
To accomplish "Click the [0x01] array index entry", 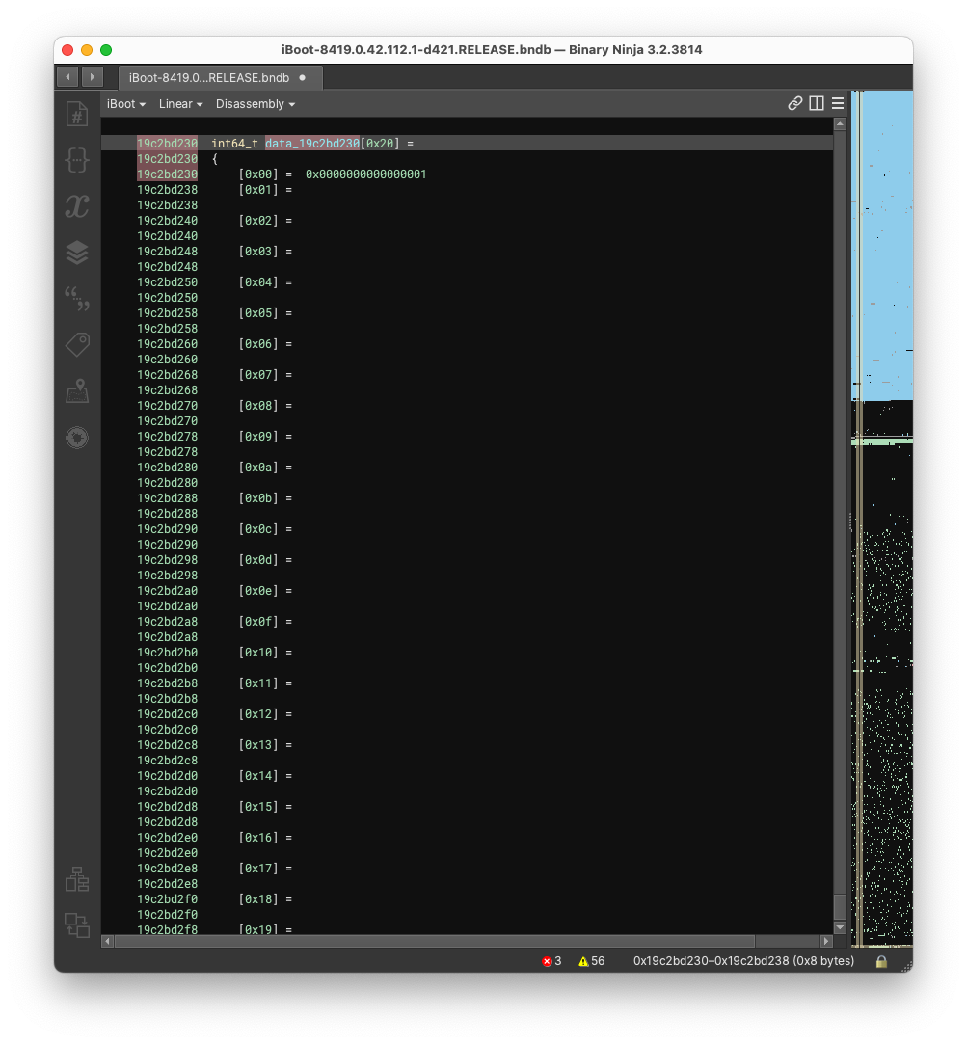I will (x=258, y=190).
